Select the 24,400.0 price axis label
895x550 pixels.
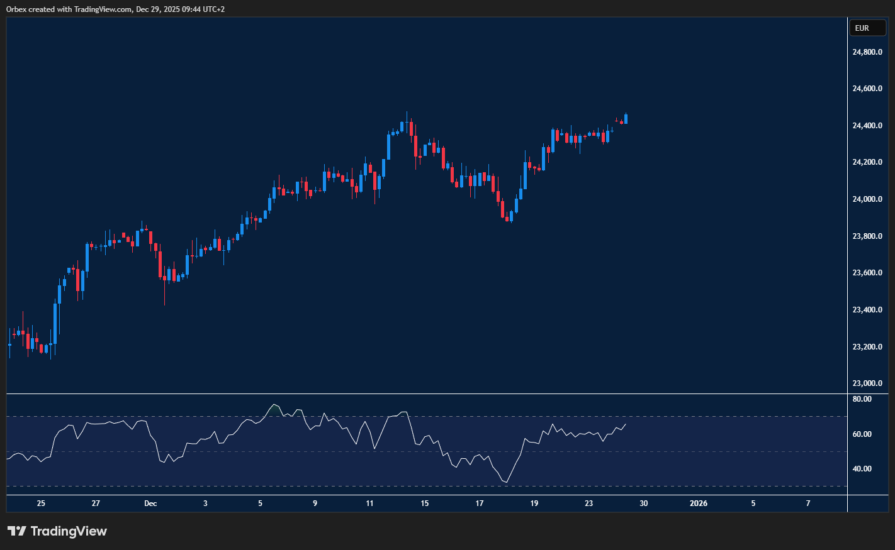click(x=867, y=126)
